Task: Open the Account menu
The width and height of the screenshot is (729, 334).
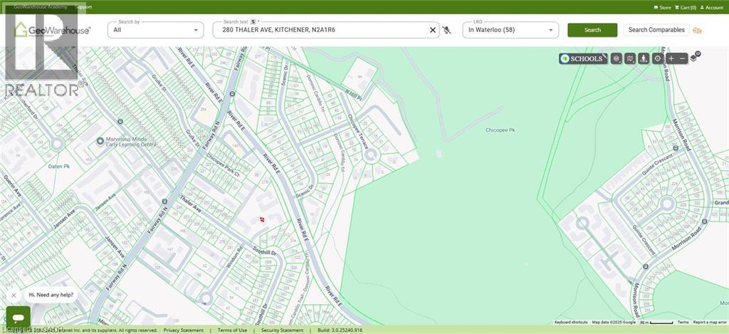Action: tap(711, 7)
